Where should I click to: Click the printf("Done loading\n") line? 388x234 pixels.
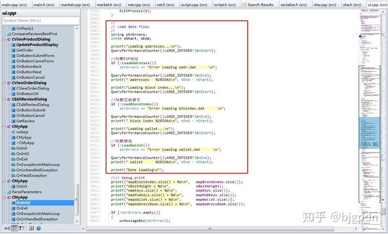137,170
